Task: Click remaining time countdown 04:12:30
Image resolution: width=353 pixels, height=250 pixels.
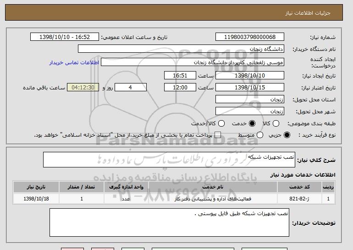Action: click(83, 88)
